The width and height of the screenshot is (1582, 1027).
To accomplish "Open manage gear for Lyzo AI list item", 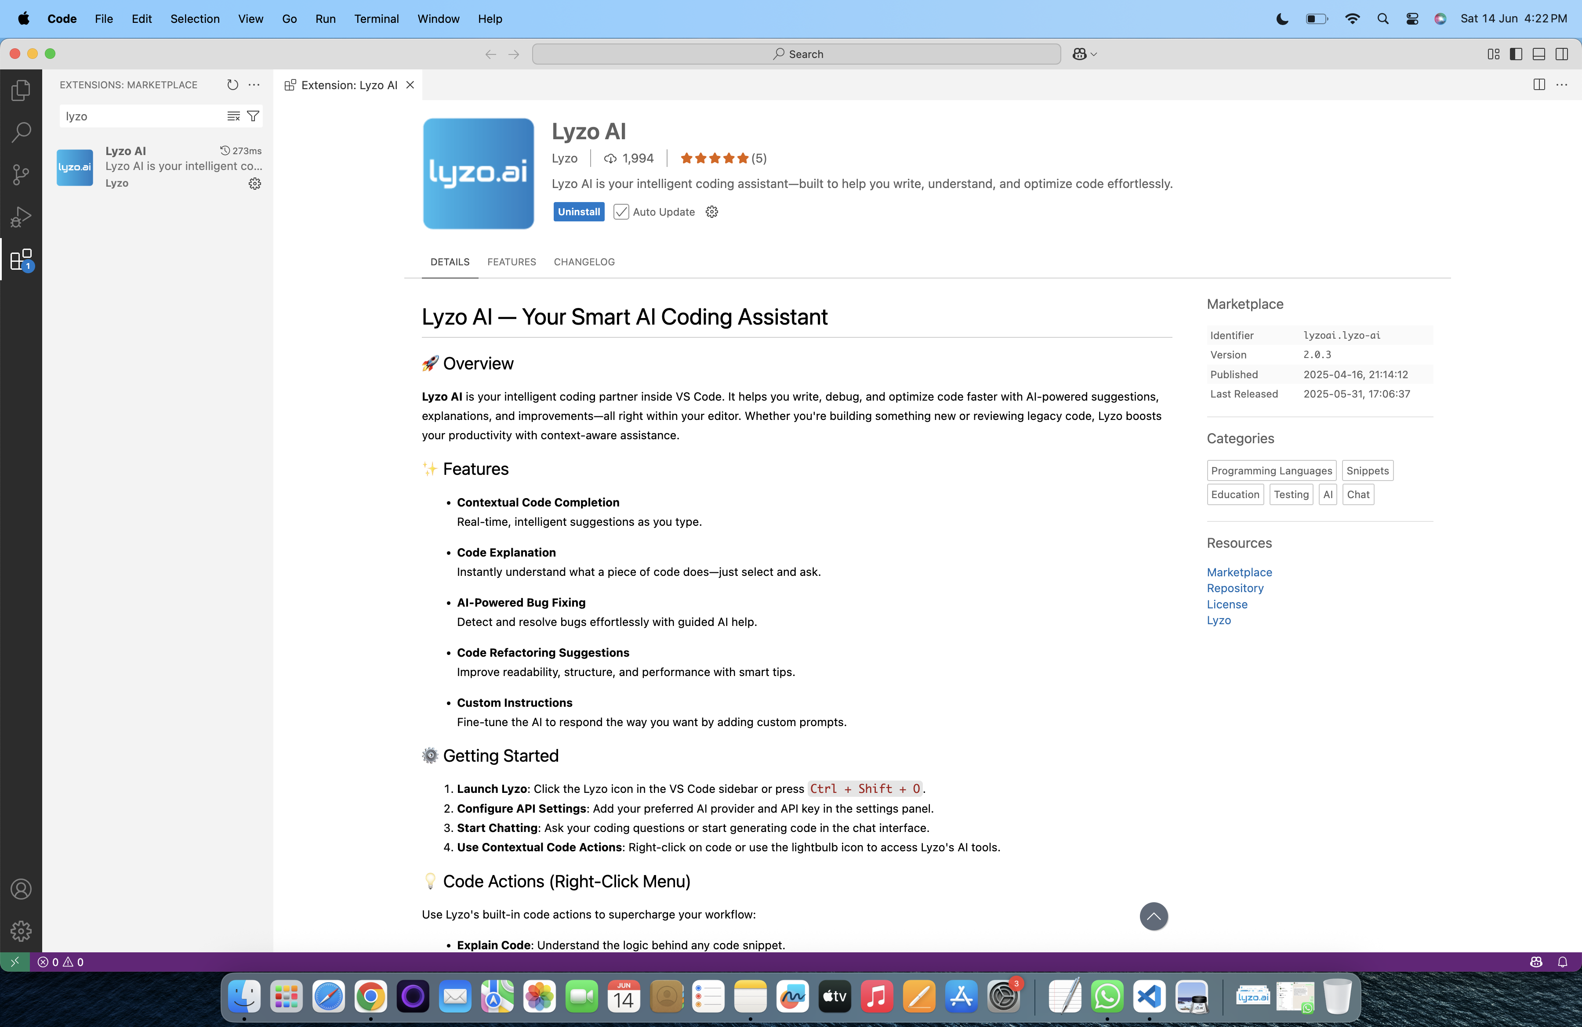I will 254,183.
